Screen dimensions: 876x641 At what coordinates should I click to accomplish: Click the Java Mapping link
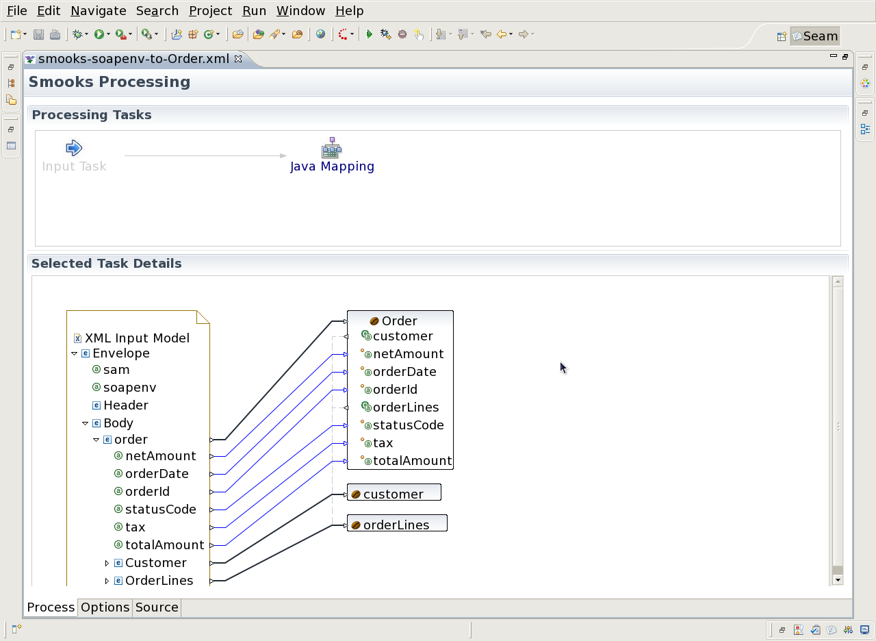(332, 166)
